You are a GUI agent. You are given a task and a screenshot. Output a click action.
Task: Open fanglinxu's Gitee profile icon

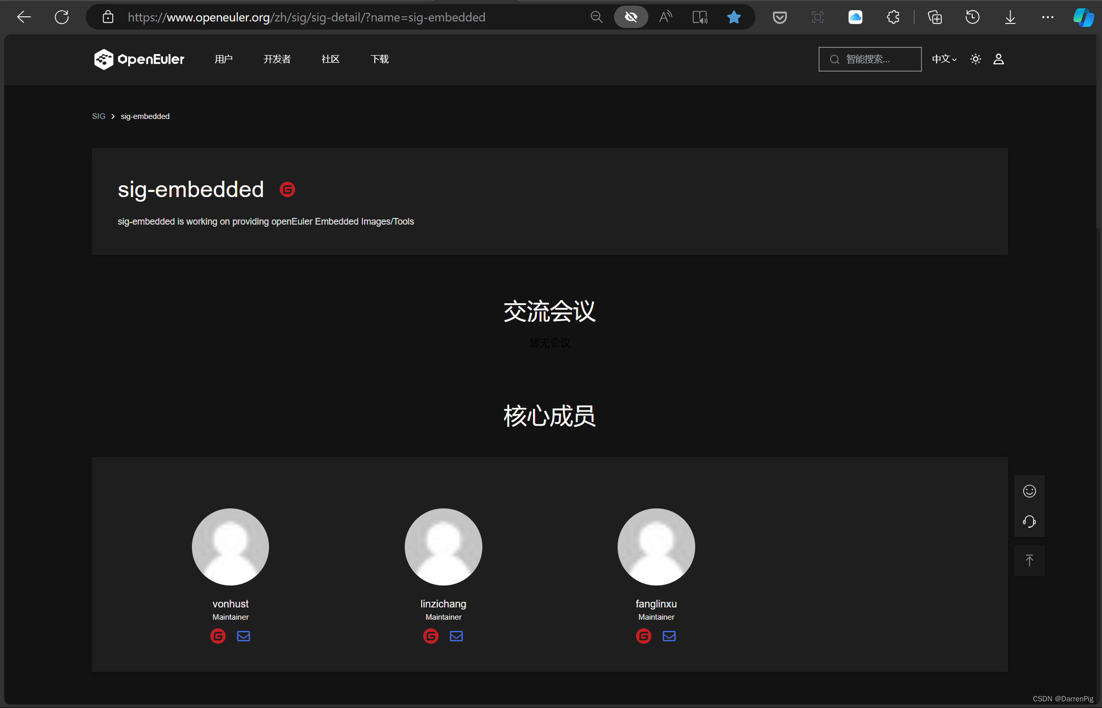[644, 636]
